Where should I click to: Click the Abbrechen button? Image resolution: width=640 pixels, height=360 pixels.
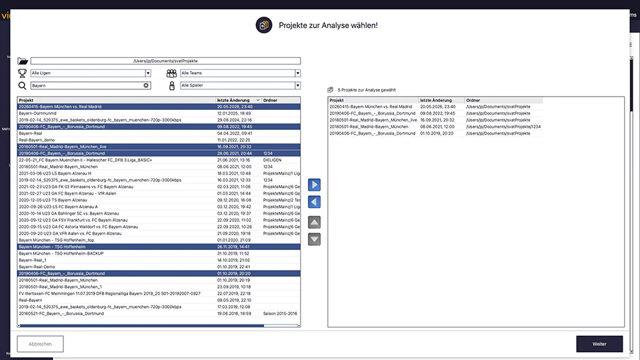40,344
